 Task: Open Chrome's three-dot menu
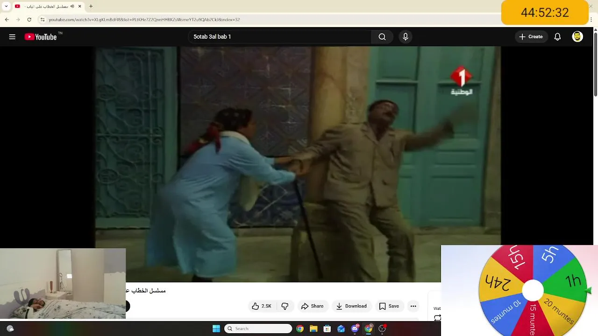coord(591,20)
